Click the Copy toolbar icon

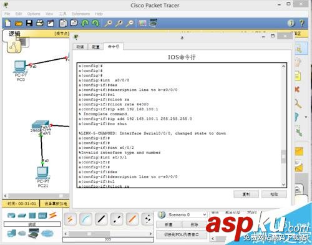coord(63,23)
